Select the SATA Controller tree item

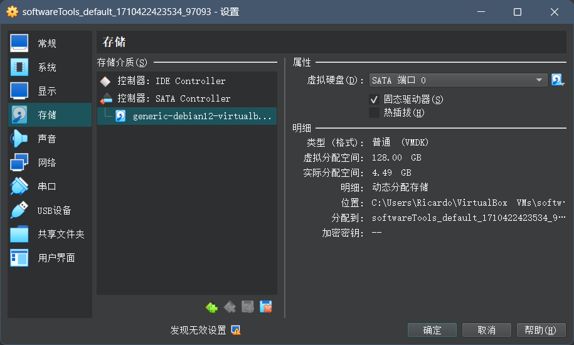[x=187, y=98]
